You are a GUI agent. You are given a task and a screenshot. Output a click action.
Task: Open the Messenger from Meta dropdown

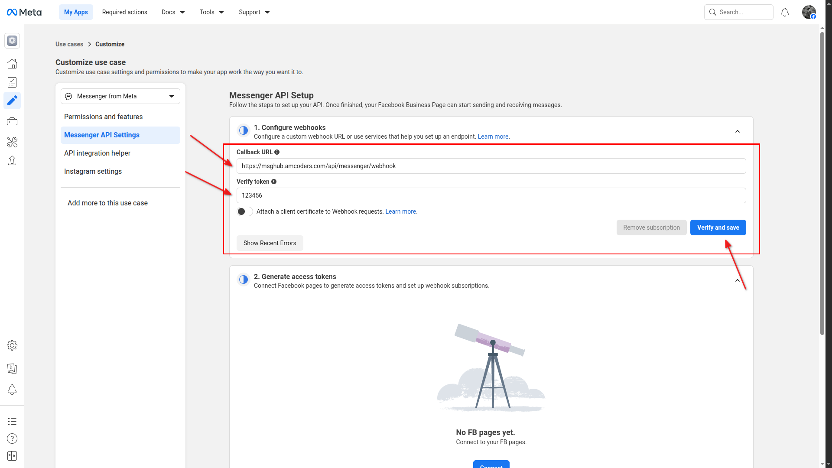point(120,96)
